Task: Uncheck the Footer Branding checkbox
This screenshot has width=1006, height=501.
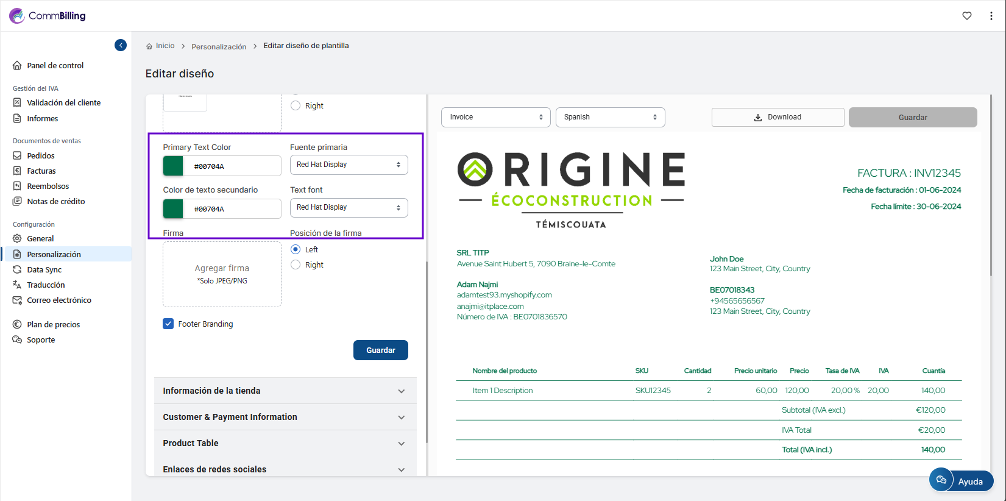Action: tap(168, 324)
